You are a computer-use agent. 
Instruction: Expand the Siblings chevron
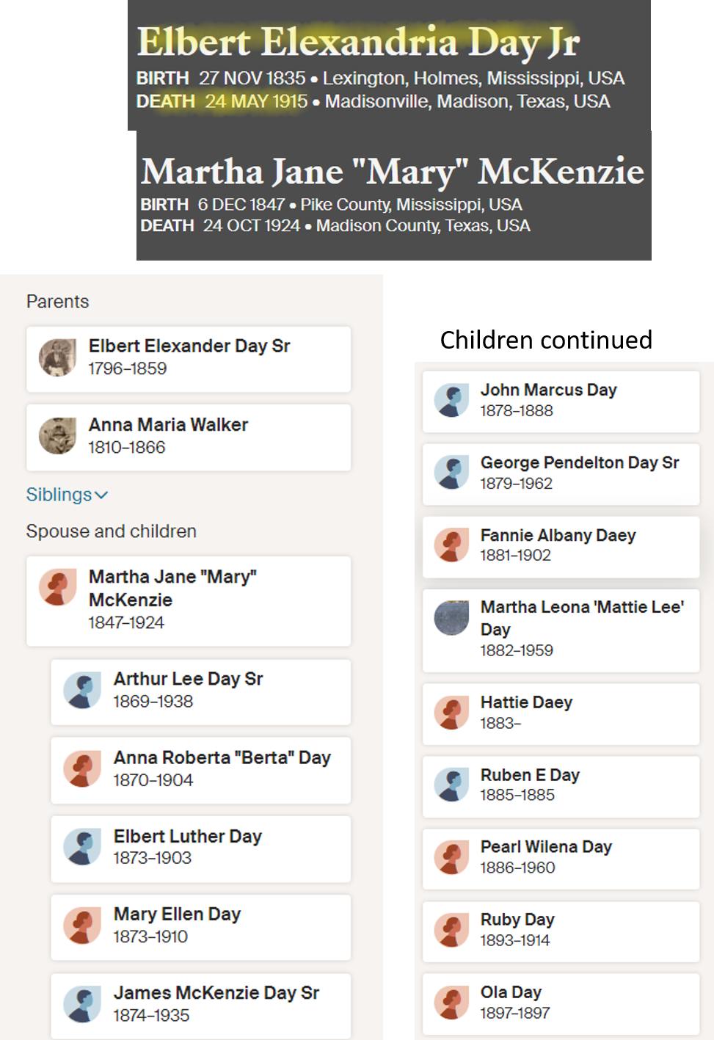pyautogui.click(x=101, y=495)
